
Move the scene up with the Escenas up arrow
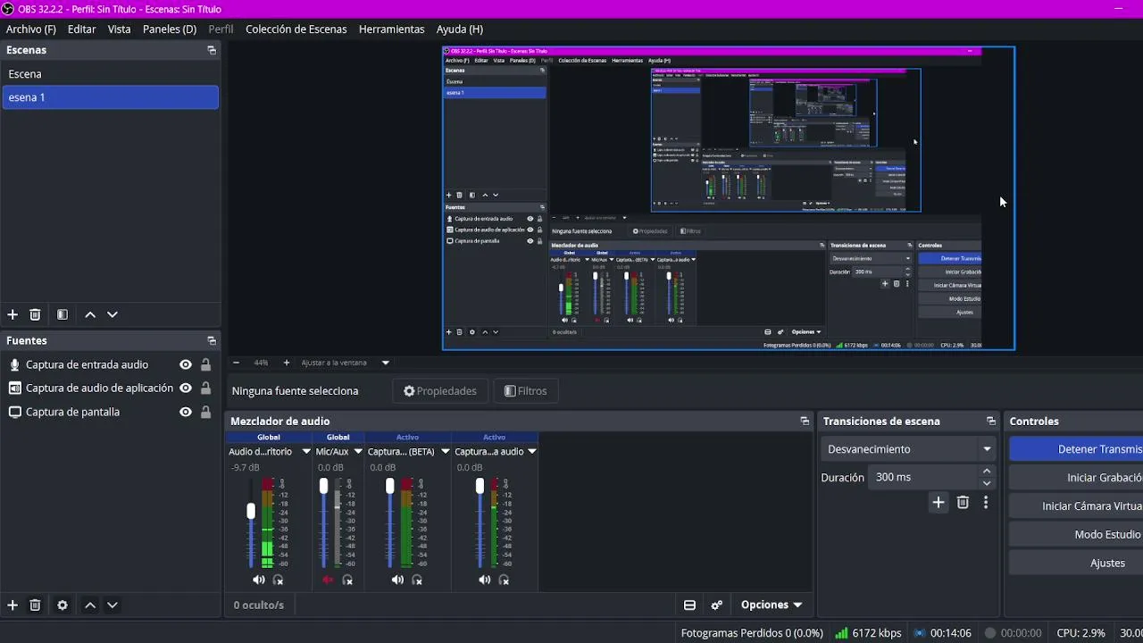pyautogui.click(x=90, y=314)
